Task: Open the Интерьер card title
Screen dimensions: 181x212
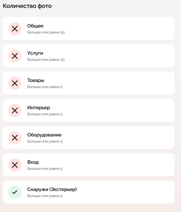Action: click(x=38, y=108)
